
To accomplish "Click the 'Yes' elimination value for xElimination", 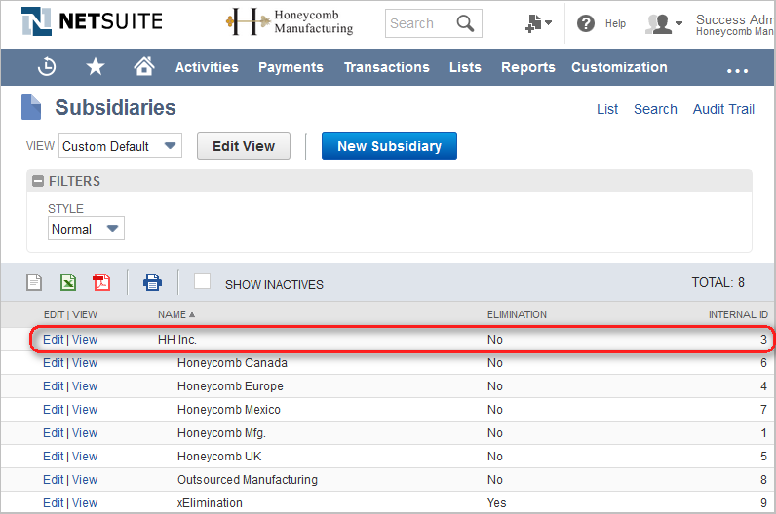I will pos(496,503).
